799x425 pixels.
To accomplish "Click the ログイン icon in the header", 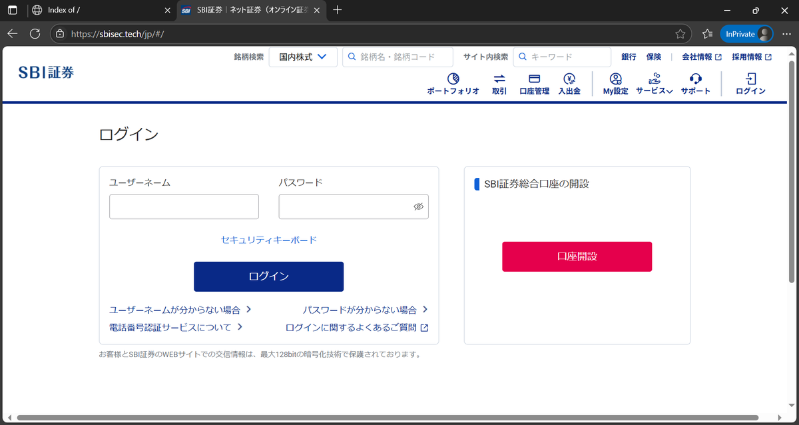I will click(750, 79).
